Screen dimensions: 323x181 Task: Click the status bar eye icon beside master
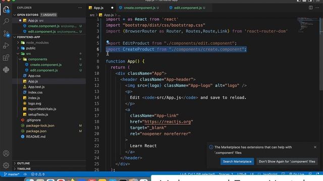pyautogui.click(x=25, y=174)
